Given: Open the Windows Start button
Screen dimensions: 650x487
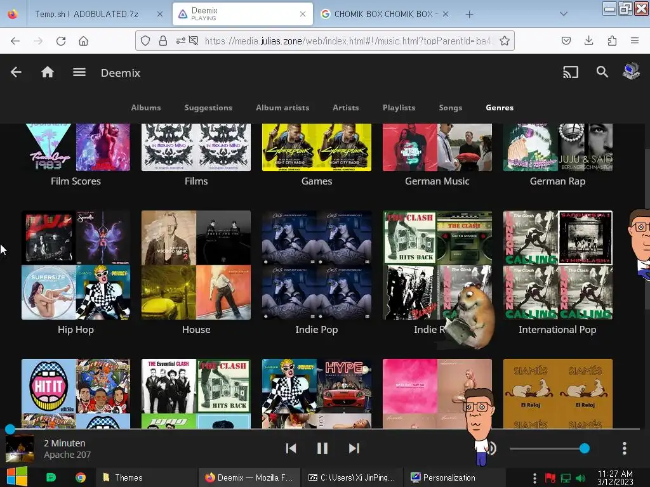Looking at the screenshot, I should click(17, 477).
